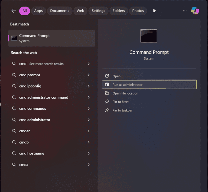The width and height of the screenshot is (208, 192).
Task: Switch to the Web filter tab
Action: coord(80,11)
